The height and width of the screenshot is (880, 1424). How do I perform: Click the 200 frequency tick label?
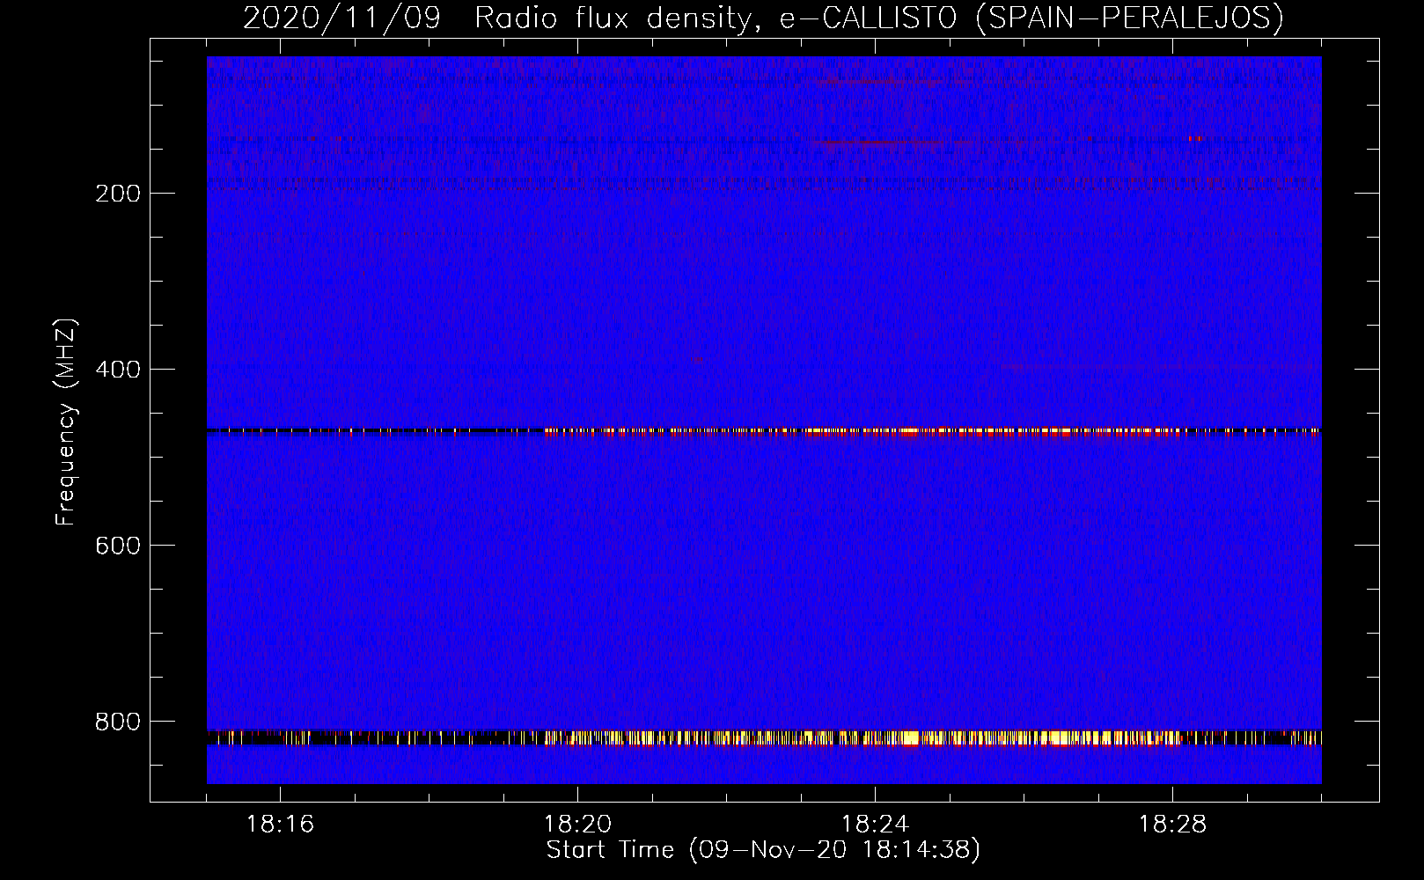point(117,194)
